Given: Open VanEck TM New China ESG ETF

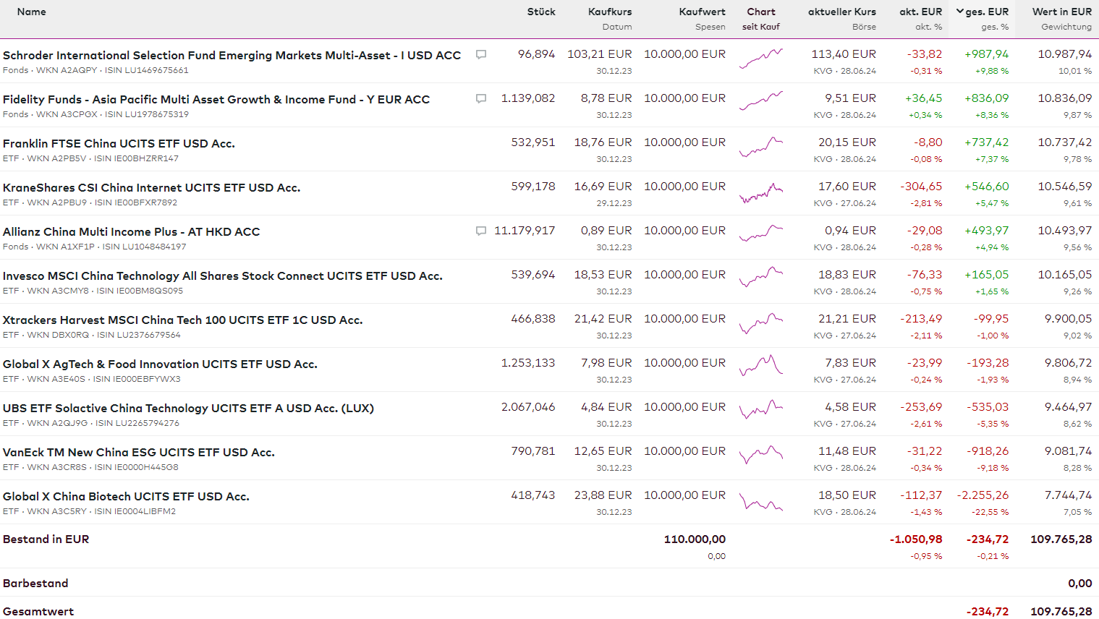Looking at the screenshot, I should click(139, 453).
